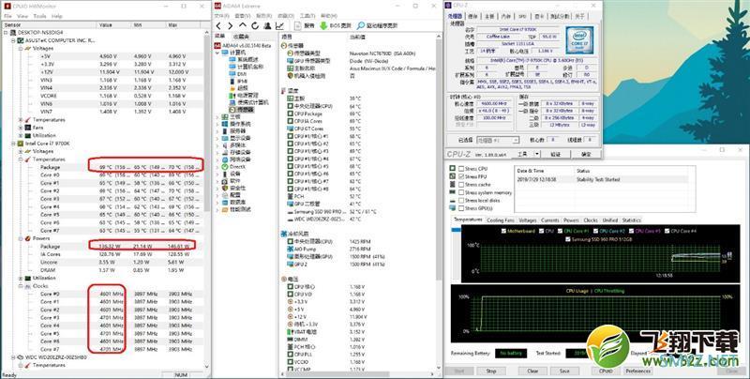Click the AIDA64 report document icon

point(297,26)
